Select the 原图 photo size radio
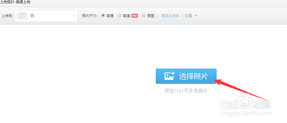The width and height of the screenshot is (287, 123). [x=144, y=16]
